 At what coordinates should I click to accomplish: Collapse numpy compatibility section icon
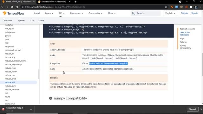tap(51, 98)
